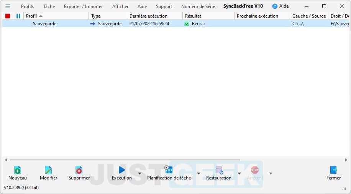351x194 pixels.
Task: Click the Nouveau new profile icon
Action: [x=18, y=170]
